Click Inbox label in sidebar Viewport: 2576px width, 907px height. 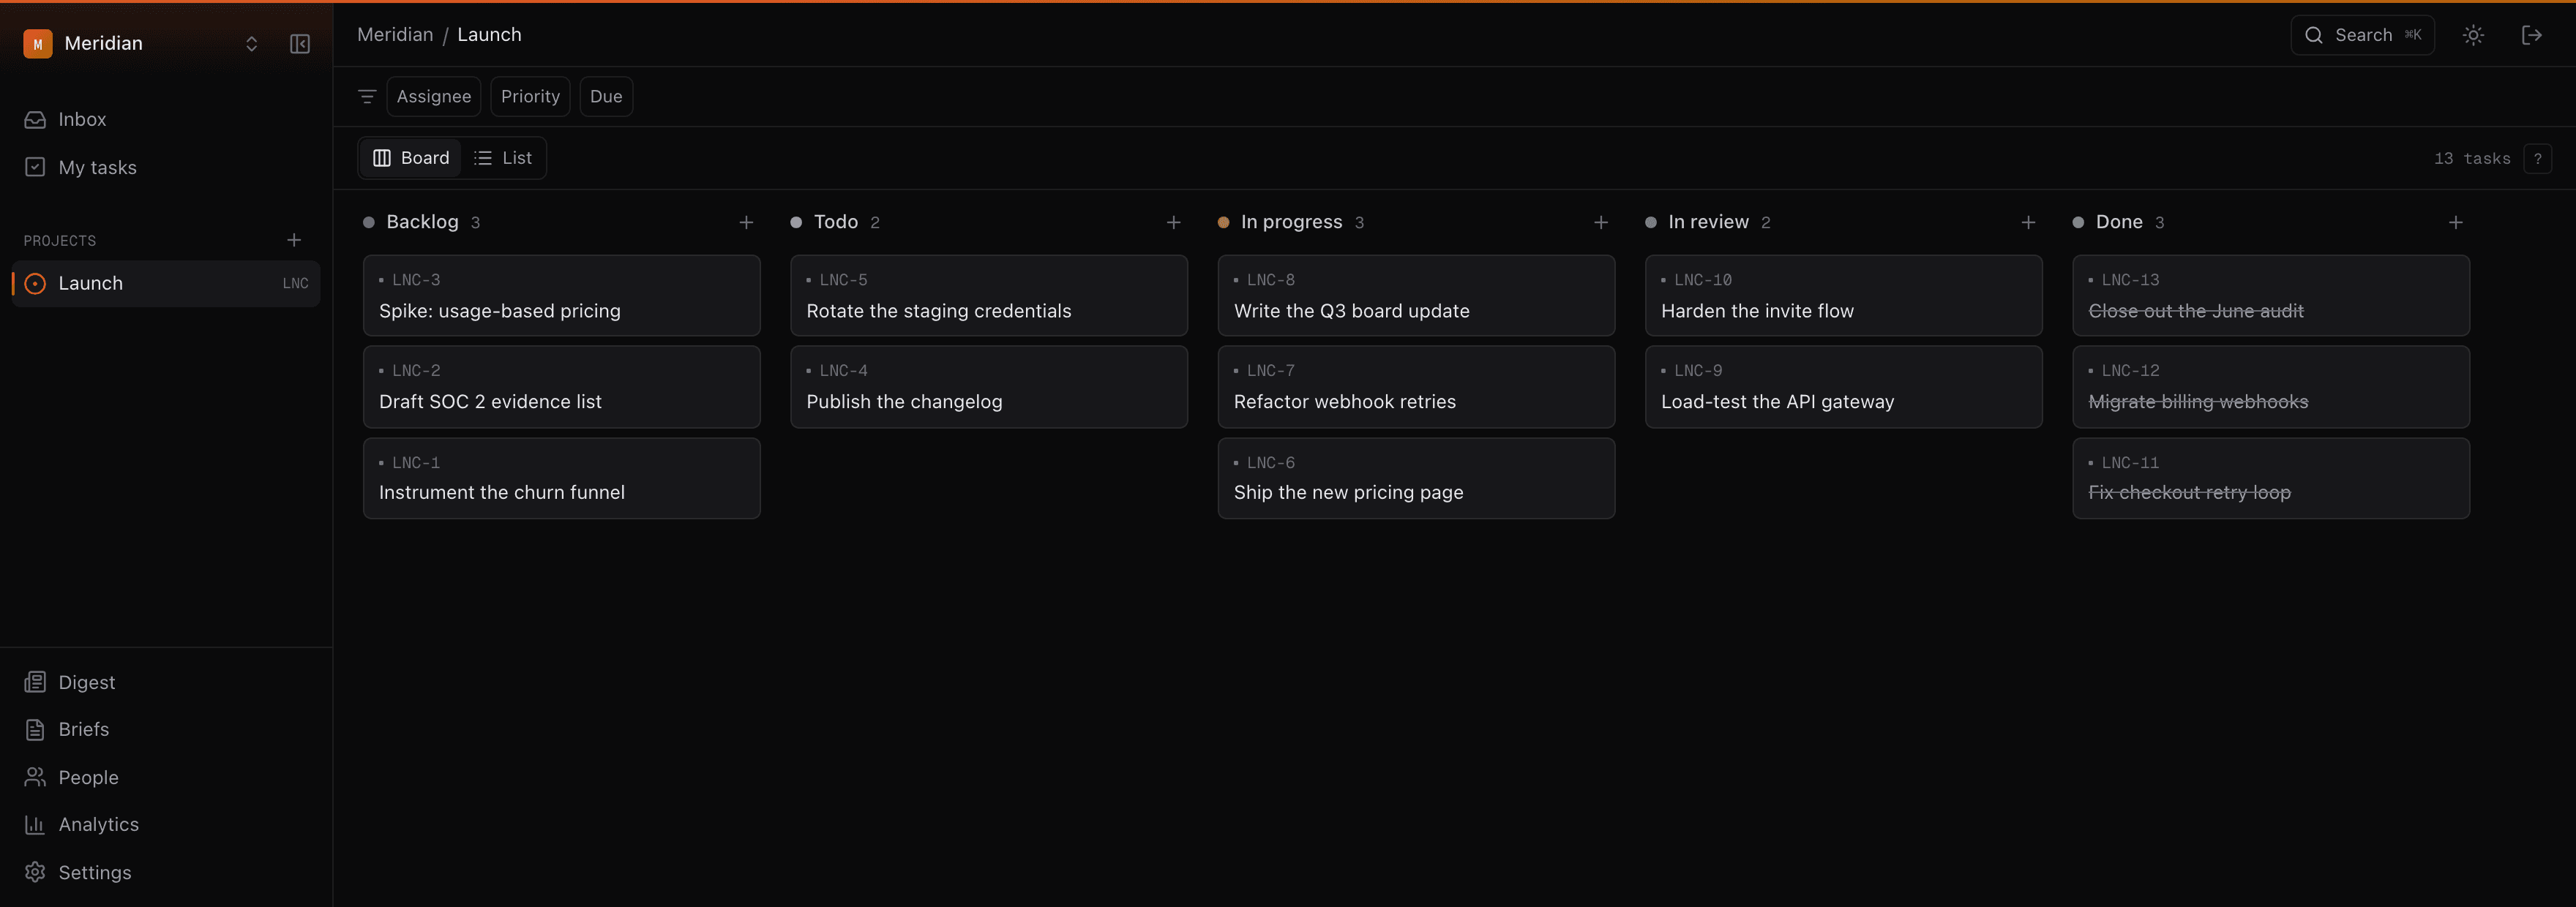tap(82, 119)
